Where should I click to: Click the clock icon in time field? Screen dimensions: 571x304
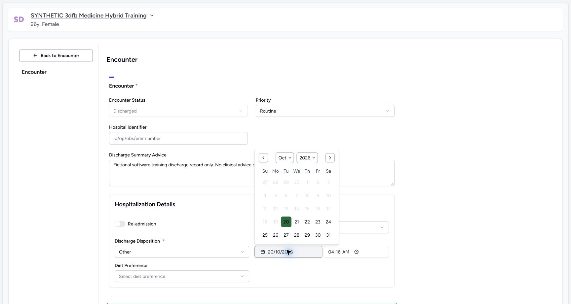tap(357, 252)
